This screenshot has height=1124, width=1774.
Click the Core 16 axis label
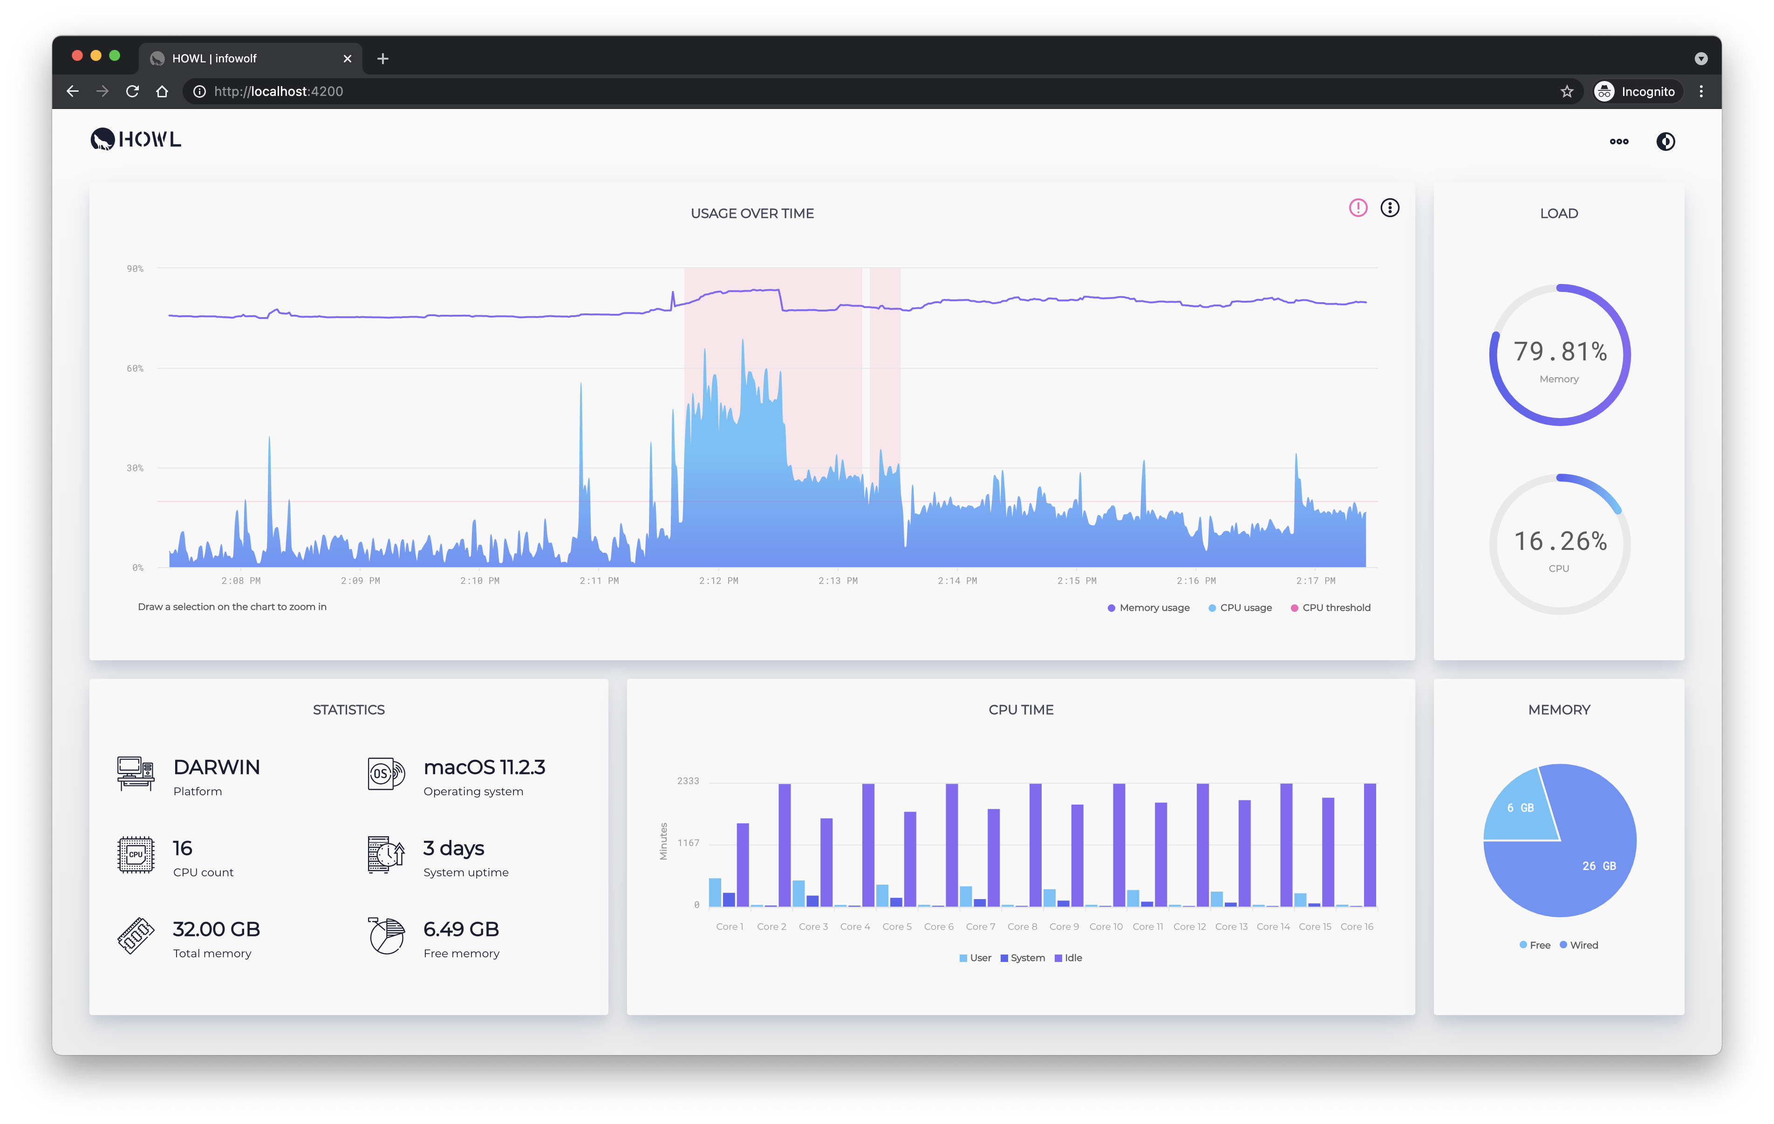1356,927
